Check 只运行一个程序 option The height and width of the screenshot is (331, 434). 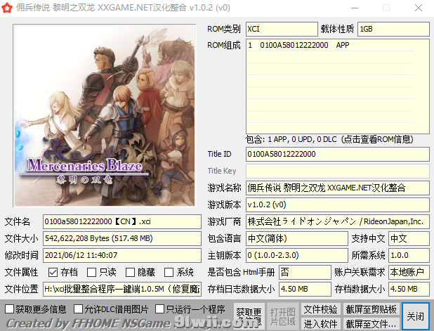coord(160,309)
